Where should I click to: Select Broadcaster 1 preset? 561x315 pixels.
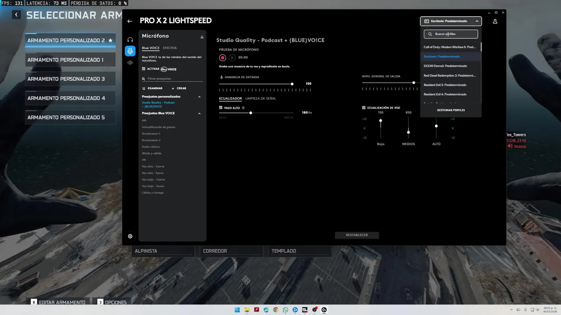(x=151, y=133)
